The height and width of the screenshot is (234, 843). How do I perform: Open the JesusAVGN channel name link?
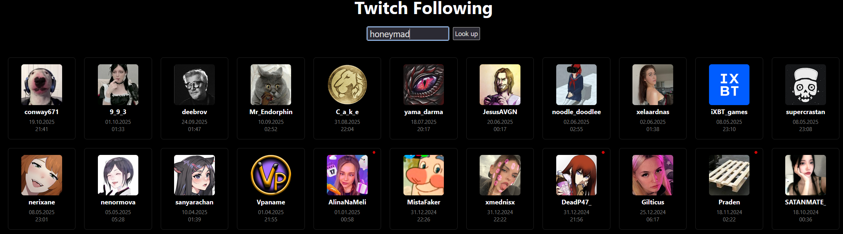tap(500, 112)
